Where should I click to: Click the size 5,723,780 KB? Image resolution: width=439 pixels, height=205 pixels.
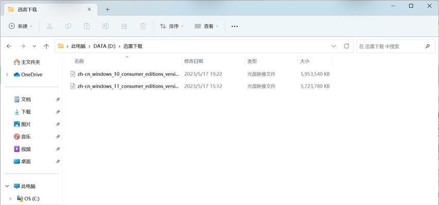coord(315,87)
